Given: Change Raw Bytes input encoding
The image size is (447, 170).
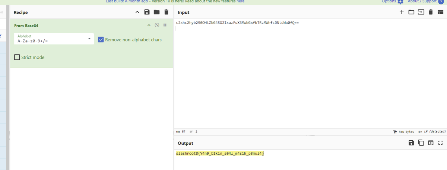Looking at the screenshot, I should (403, 132).
